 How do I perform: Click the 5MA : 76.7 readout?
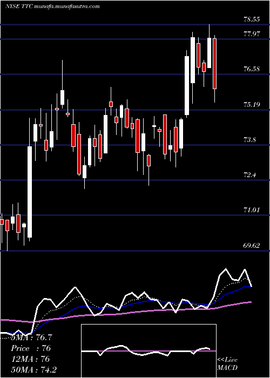click(31, 337)
